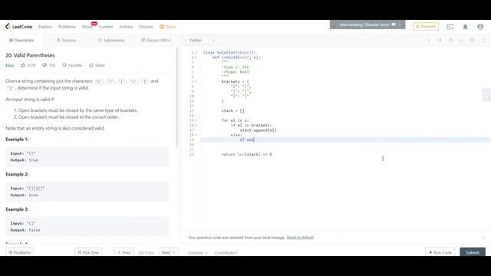Switch to the Discuss (999+) tab
491x276 pixels.
pos(157,40)
